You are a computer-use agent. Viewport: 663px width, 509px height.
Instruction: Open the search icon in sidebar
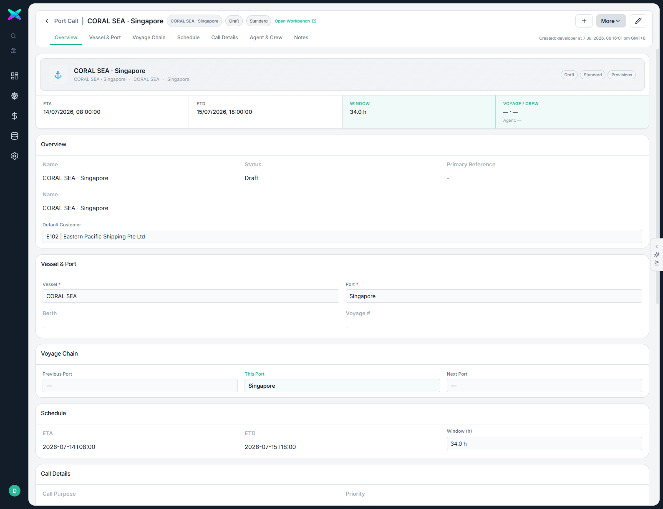click(x=13, y=36)
